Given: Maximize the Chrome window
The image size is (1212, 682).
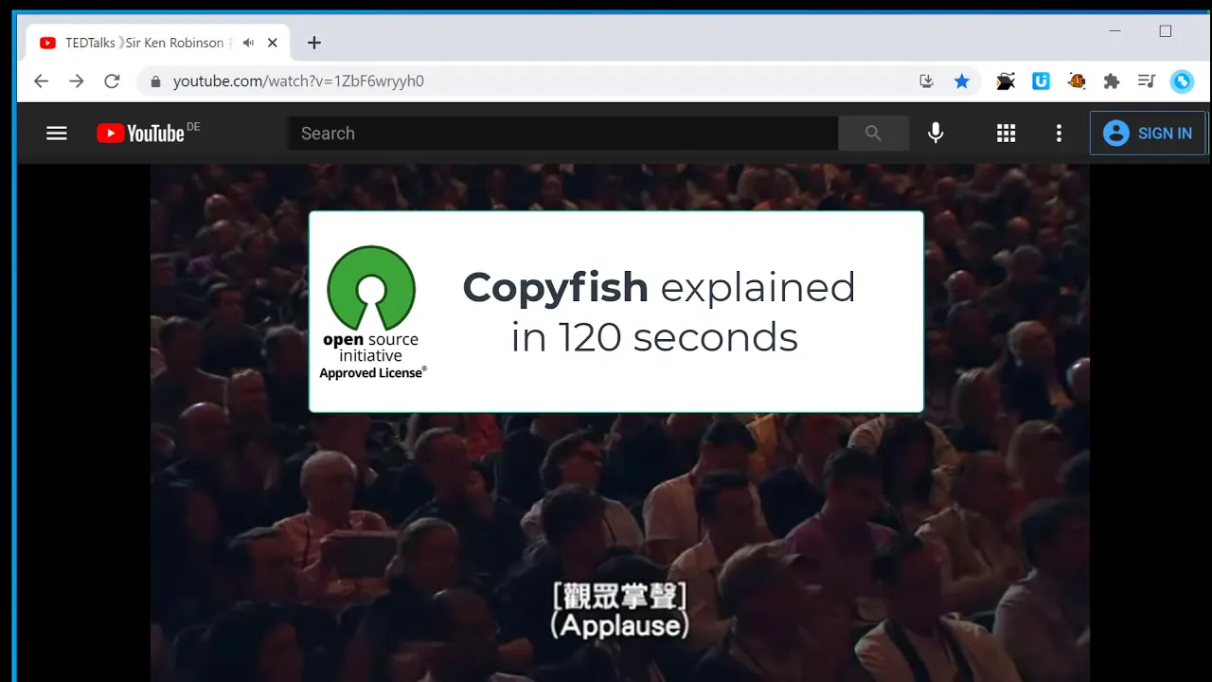Looking at the screenshot, I should (1166, 31).
